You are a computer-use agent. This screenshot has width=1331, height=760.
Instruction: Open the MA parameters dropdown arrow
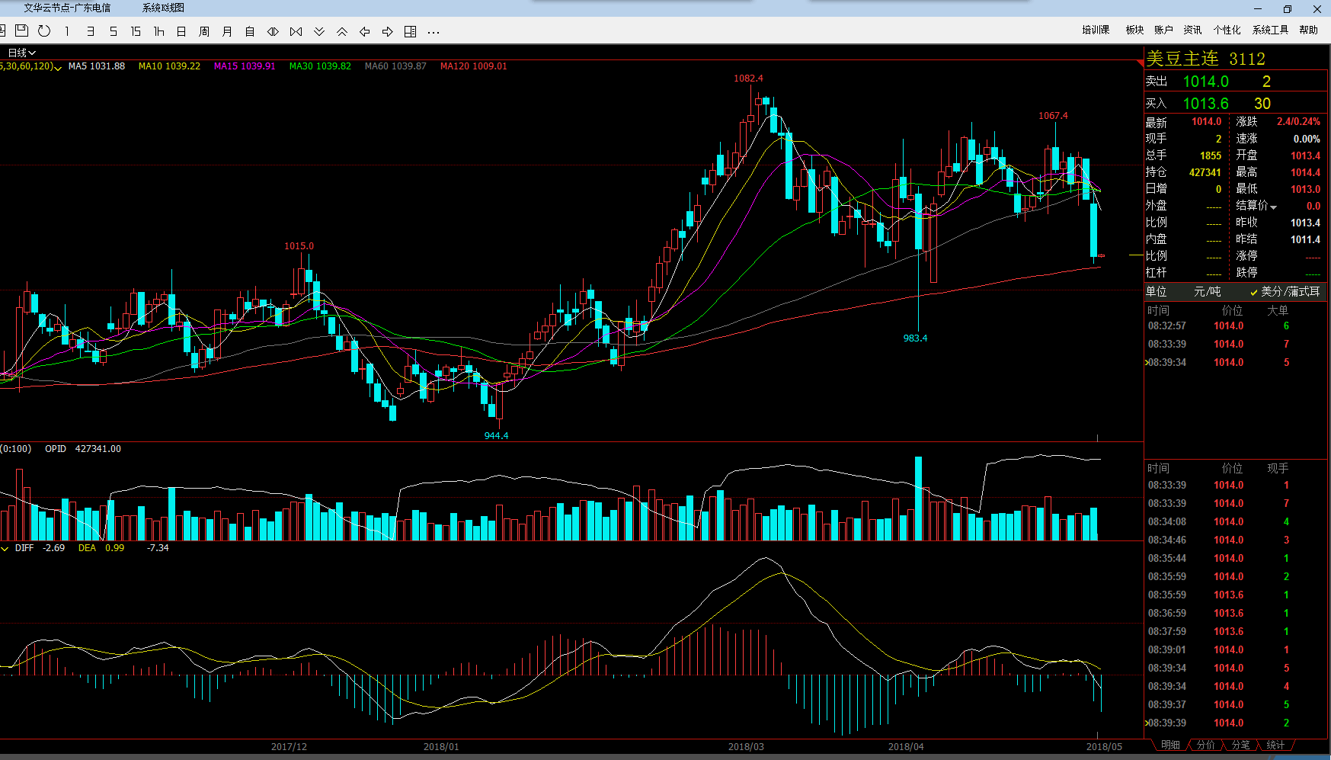tap(58, 68)
